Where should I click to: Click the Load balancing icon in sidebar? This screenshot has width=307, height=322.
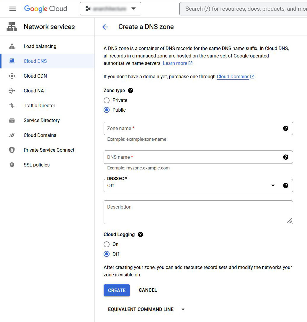(x=12, y=47)
